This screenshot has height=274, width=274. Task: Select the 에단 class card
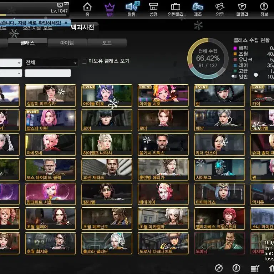click(219, 120)
